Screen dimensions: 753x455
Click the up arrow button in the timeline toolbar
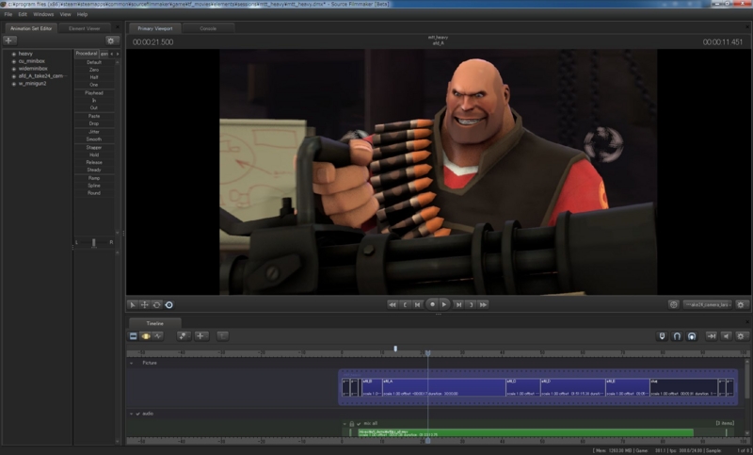(222, 336)
